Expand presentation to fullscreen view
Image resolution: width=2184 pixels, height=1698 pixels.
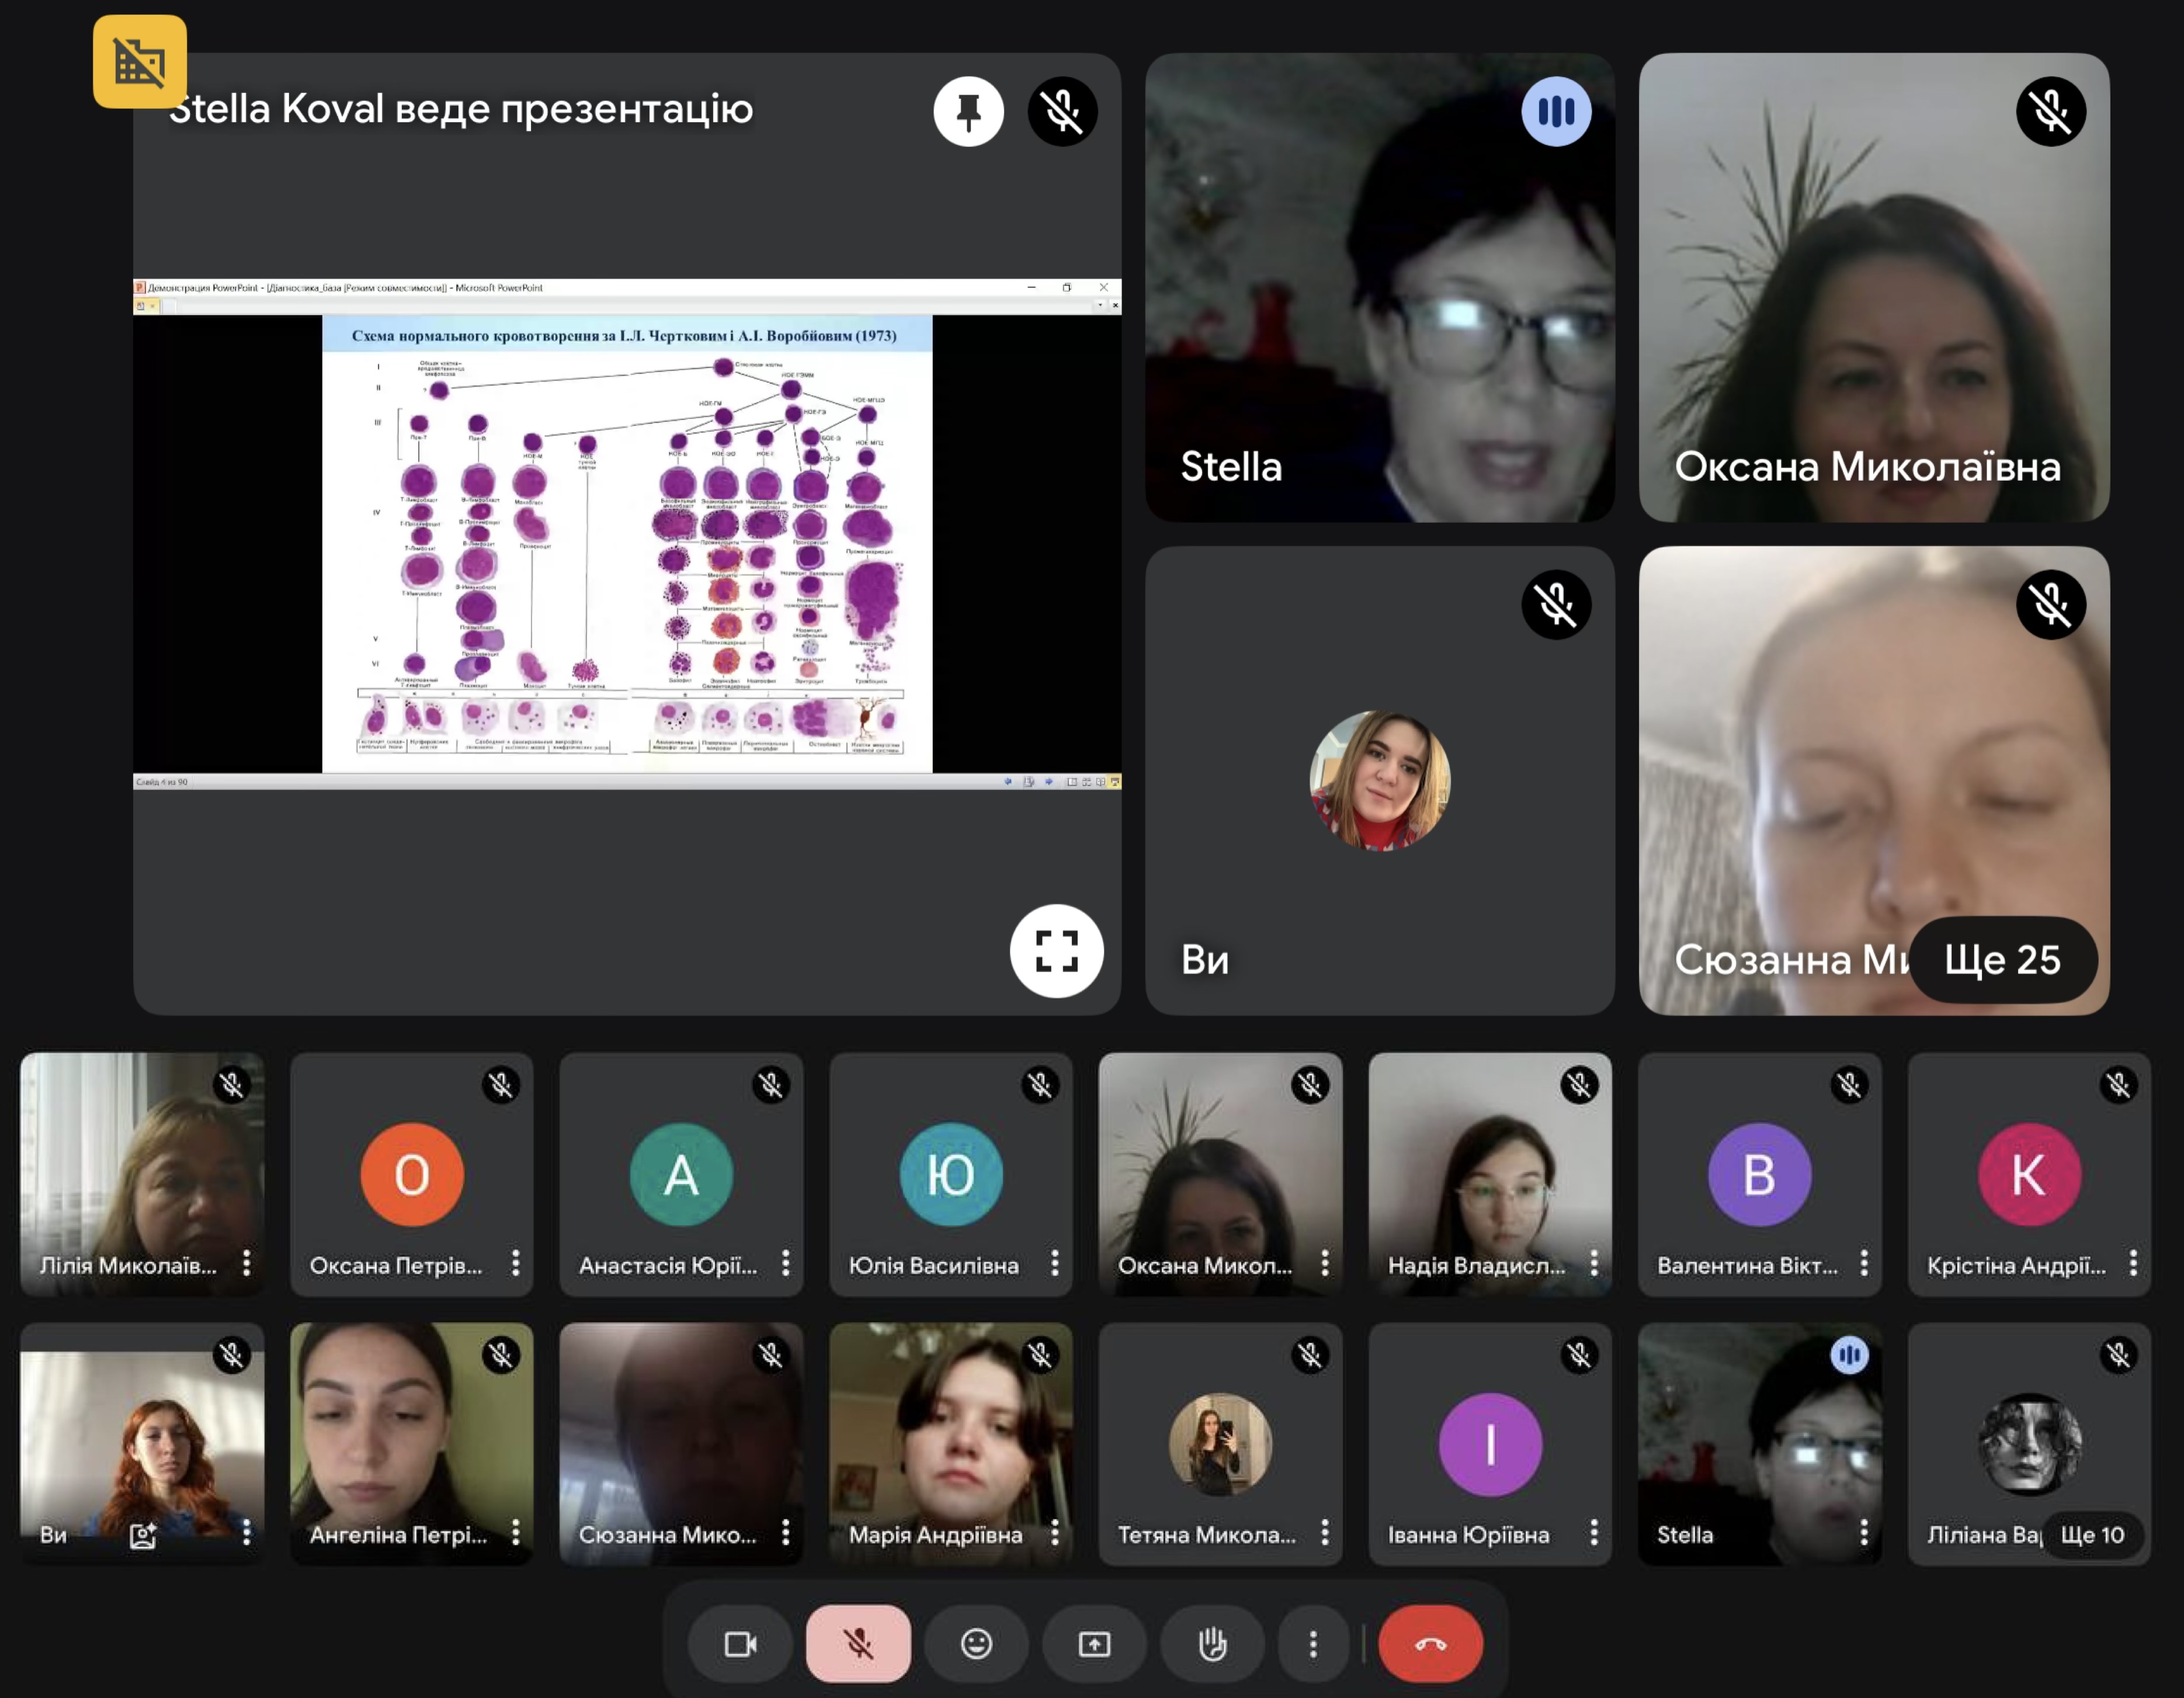[x=1056, y=950]
